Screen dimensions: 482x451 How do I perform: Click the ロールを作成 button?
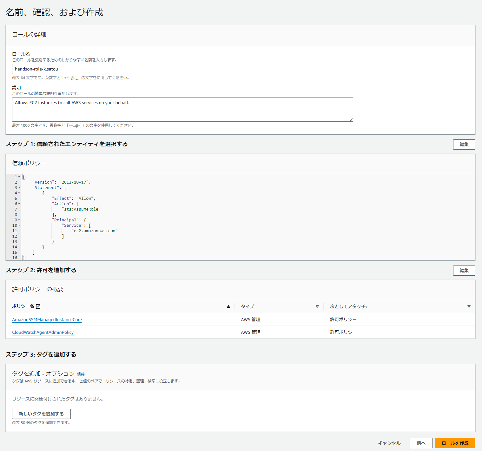click(x=455, y=443)
